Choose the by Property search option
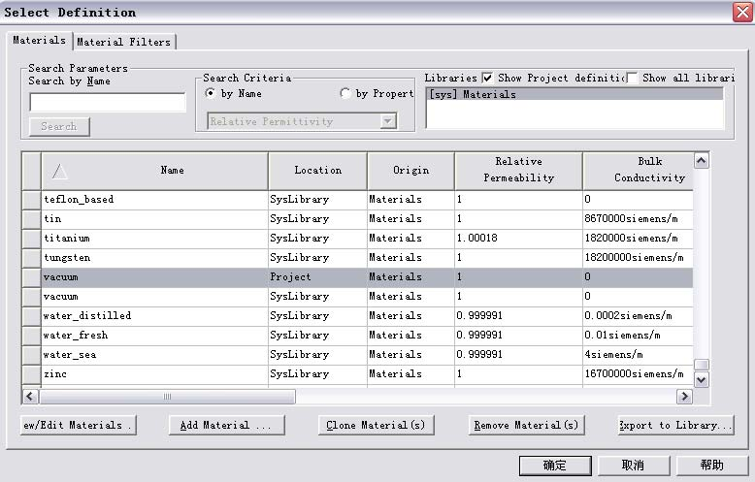The width and height of the screenshot is (755, 482). pos(345,94)
